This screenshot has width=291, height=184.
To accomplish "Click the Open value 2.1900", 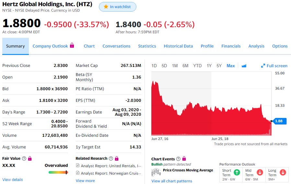I will tap(61, 77).
